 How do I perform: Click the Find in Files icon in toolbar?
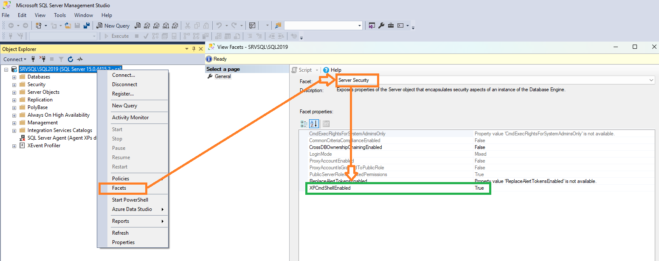click(x=278, y=25)
